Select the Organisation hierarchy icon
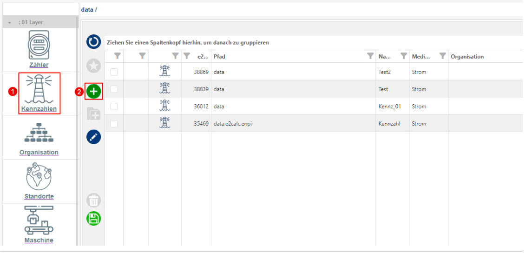The image size is (532, 254). coord(39,133)
